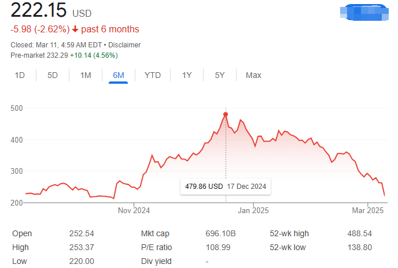Click the 479.86 USD price tooltip
Viewport: 398px width, 268px height.
(225, 187)
